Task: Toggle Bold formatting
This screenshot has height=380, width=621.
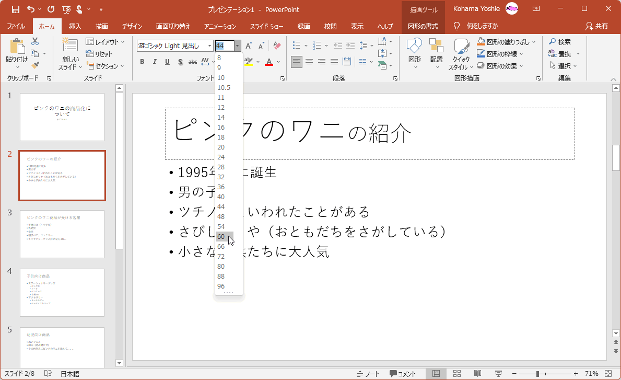Action: tap(142, 62)
